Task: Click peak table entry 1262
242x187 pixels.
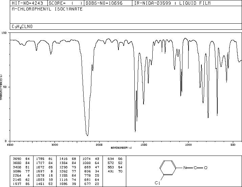Action: (63, 171)
